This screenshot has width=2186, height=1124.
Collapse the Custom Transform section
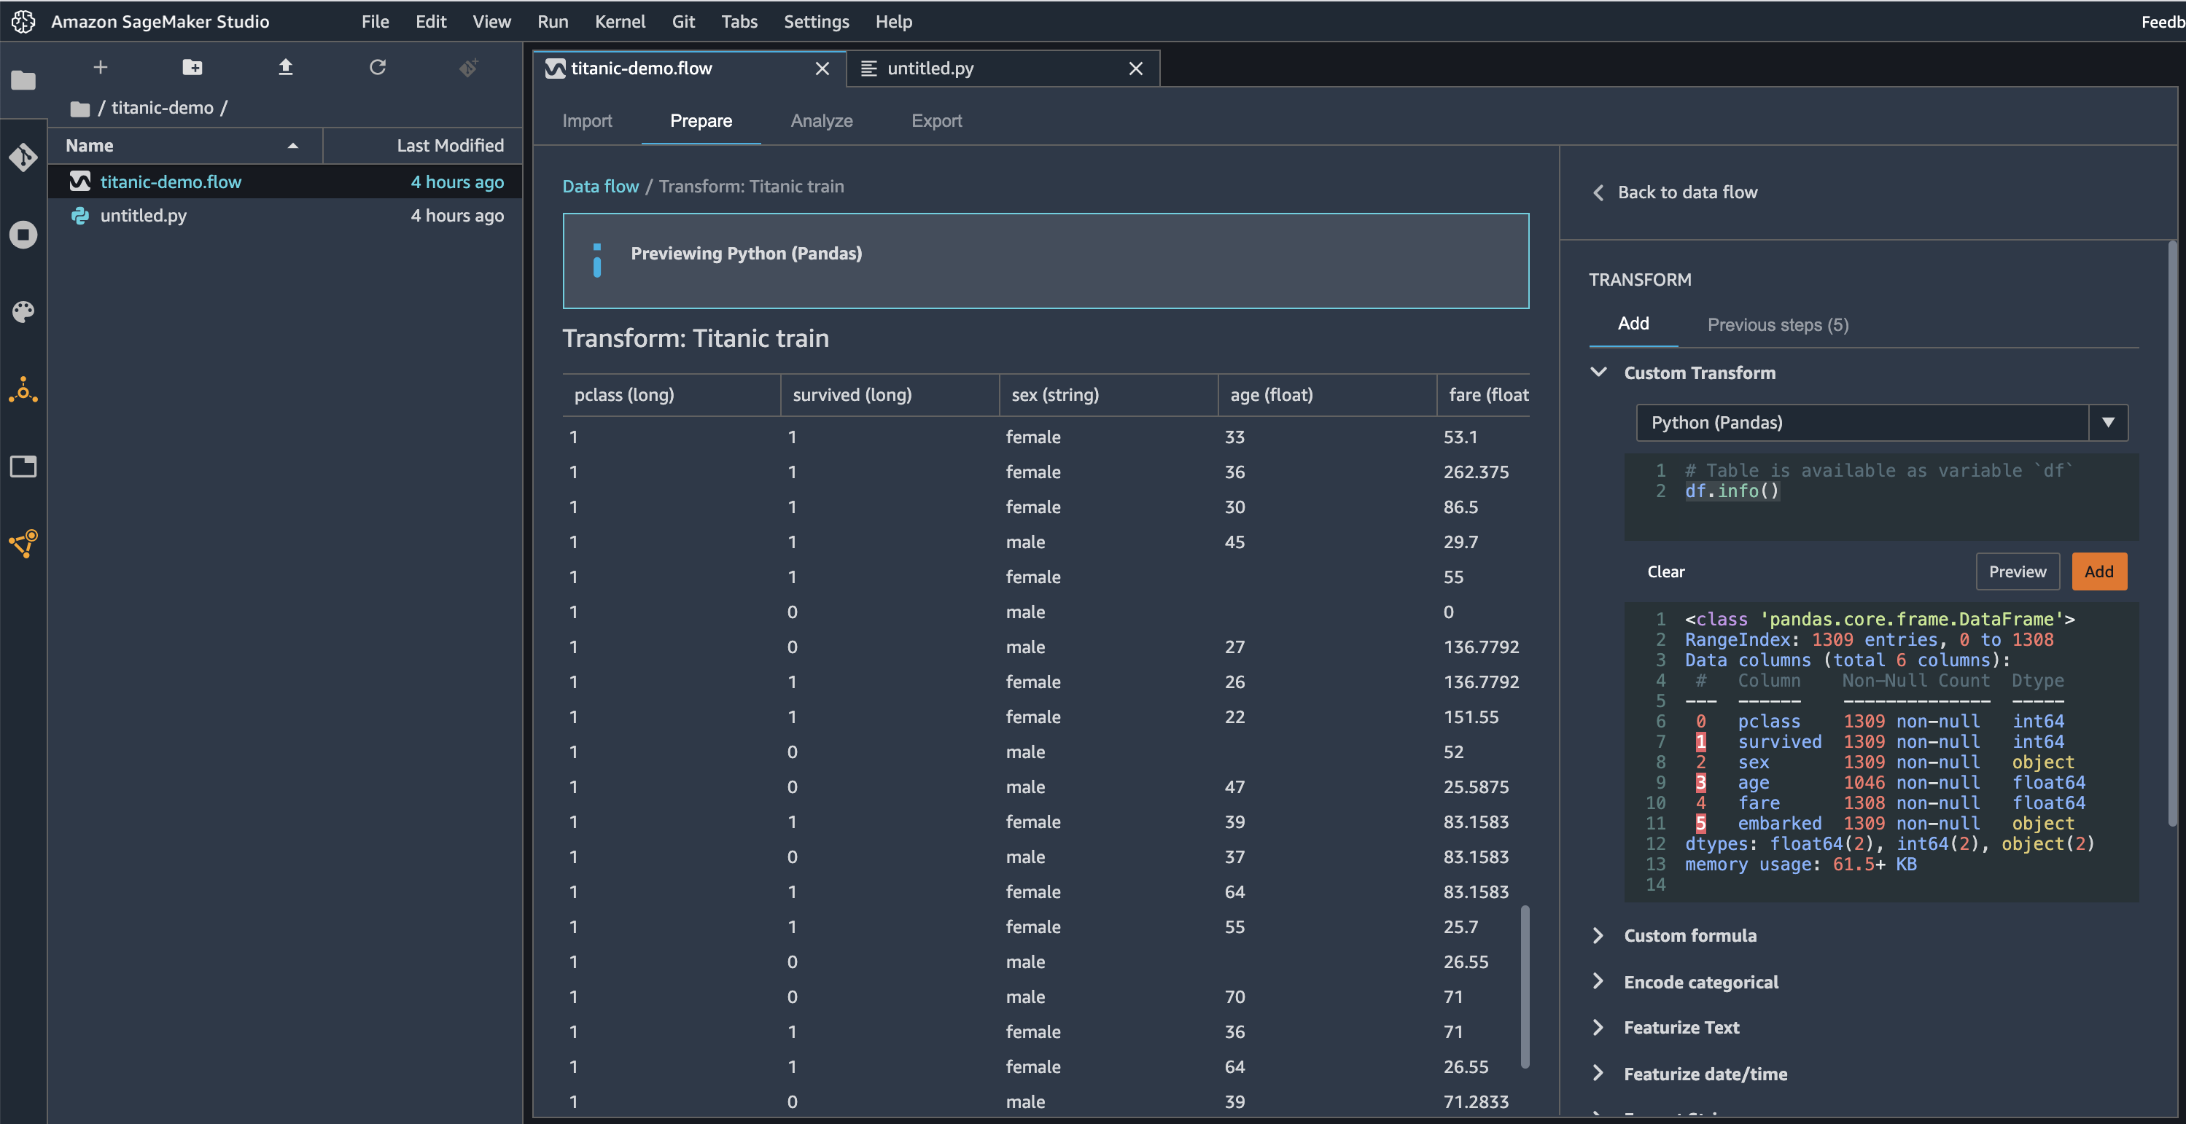(1599, 372)
